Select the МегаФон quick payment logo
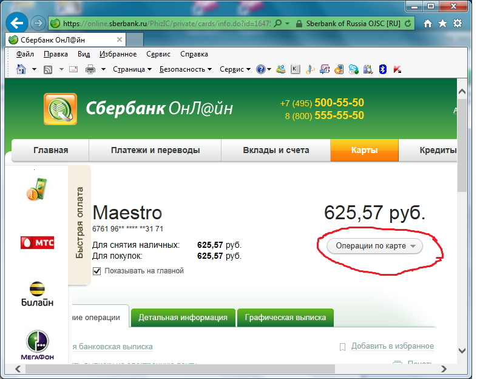Image resolution: width=497 pixels, height=379 pixels. pyautogui.click(x=37, y=345)
